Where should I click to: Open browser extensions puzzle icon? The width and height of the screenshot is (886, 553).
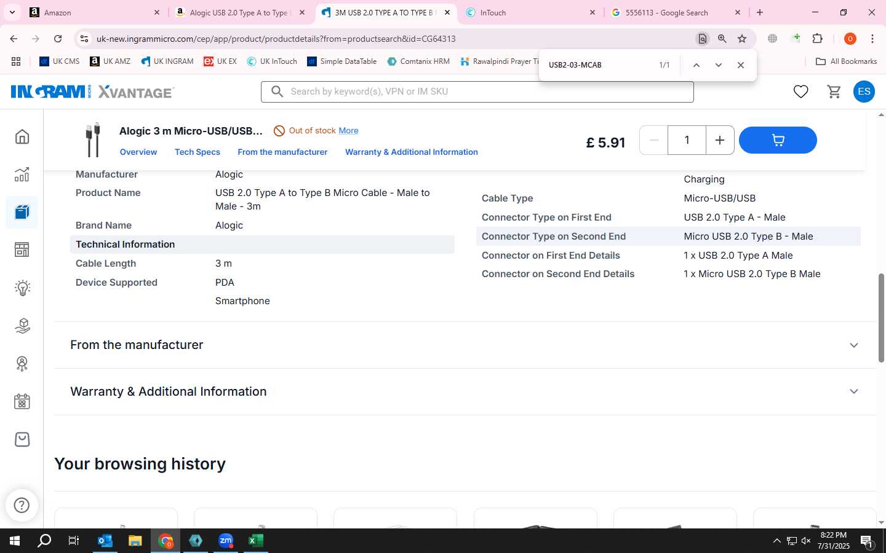pyautogui.click(x=818, y=39)
